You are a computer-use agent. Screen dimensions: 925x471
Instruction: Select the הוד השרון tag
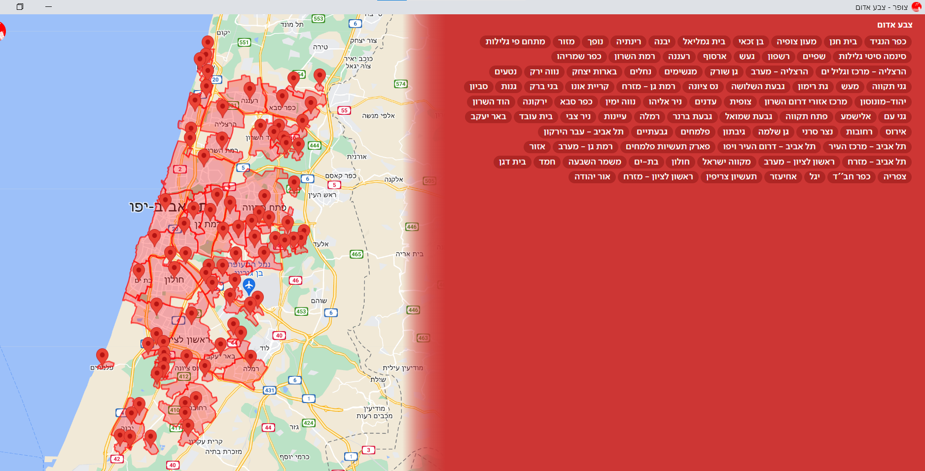(491, 102)
